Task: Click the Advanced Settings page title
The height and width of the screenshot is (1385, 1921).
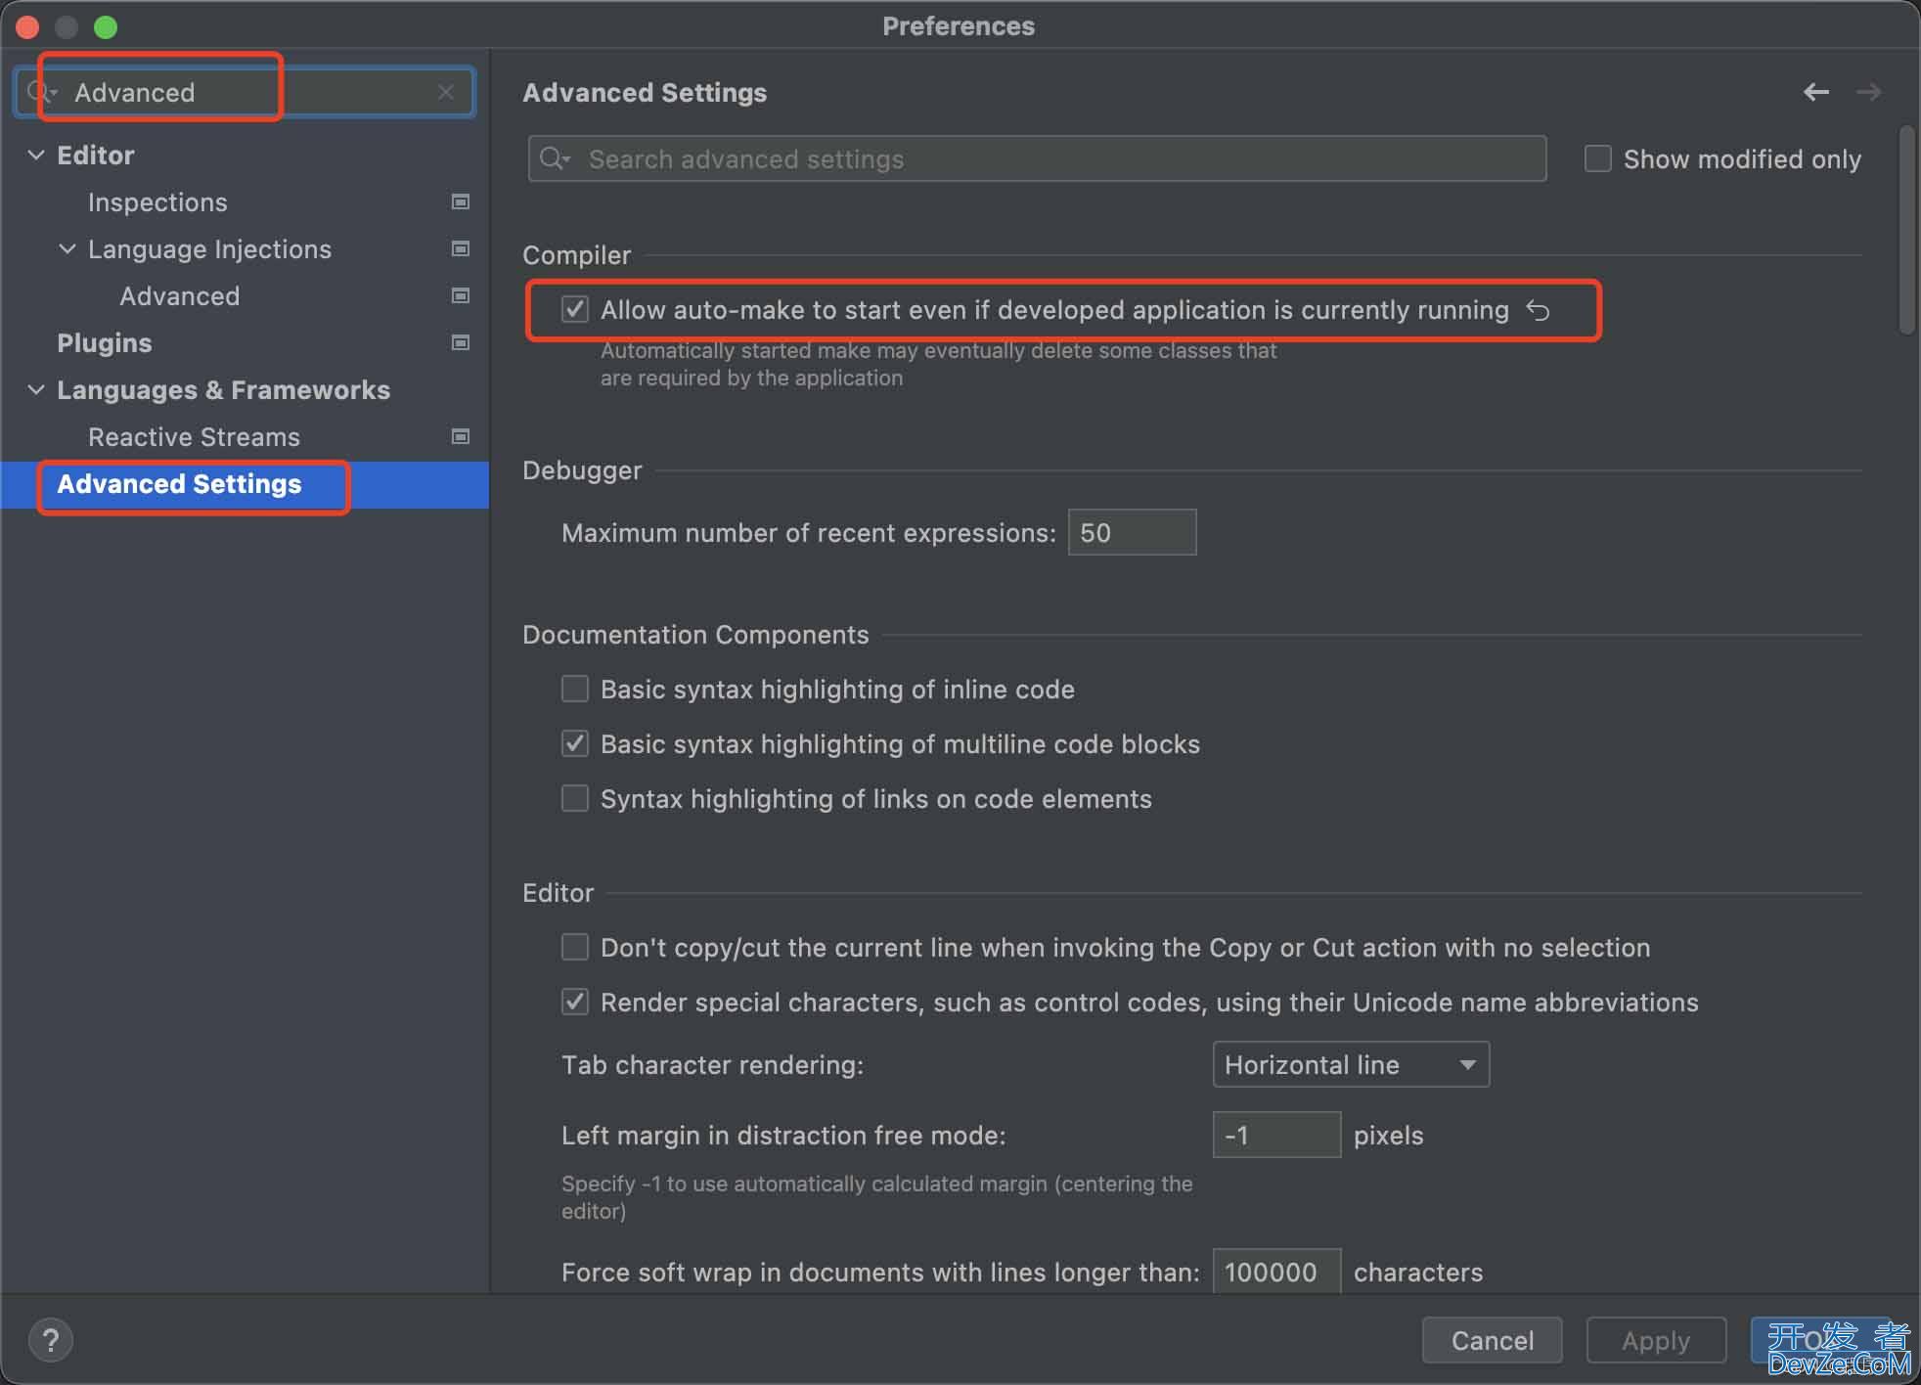Action: (x=645, y=93)
